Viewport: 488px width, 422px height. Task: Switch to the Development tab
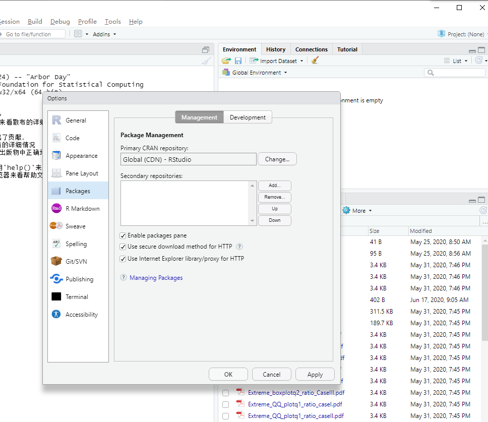point(248,117)
